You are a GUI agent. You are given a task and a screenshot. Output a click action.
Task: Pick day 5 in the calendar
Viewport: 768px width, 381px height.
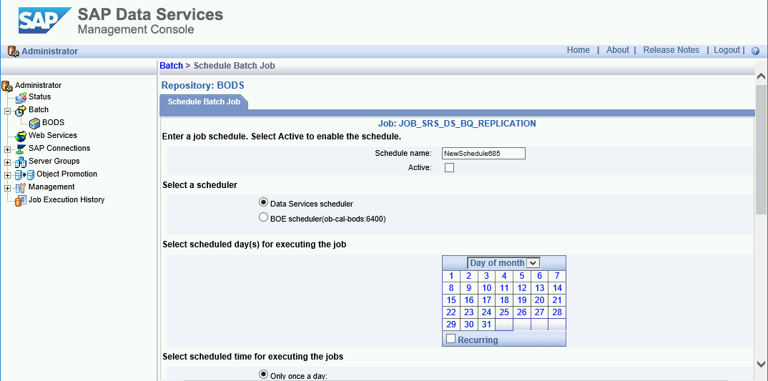point(522,276)
